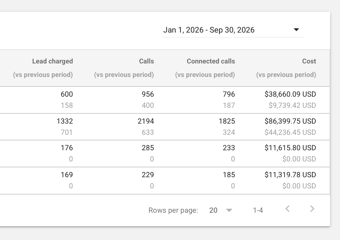The height and width of the screenshot is (240, 340).
Task: Click the date range dropdown arrow
Action: coord(296,30)
